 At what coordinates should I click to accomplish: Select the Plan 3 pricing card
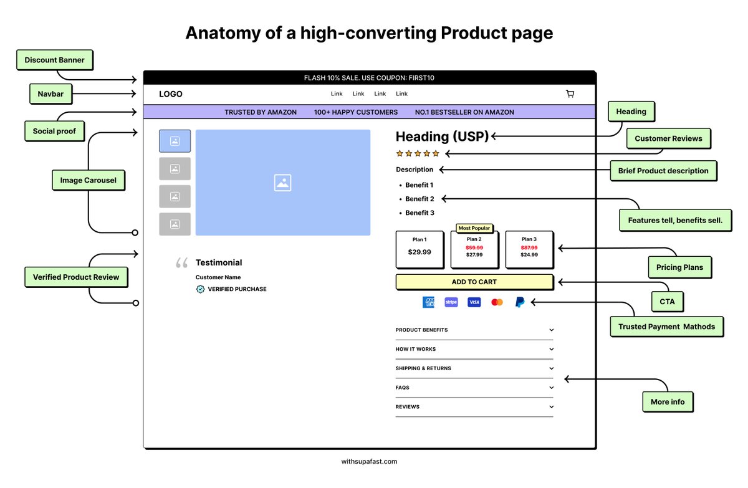529,249
